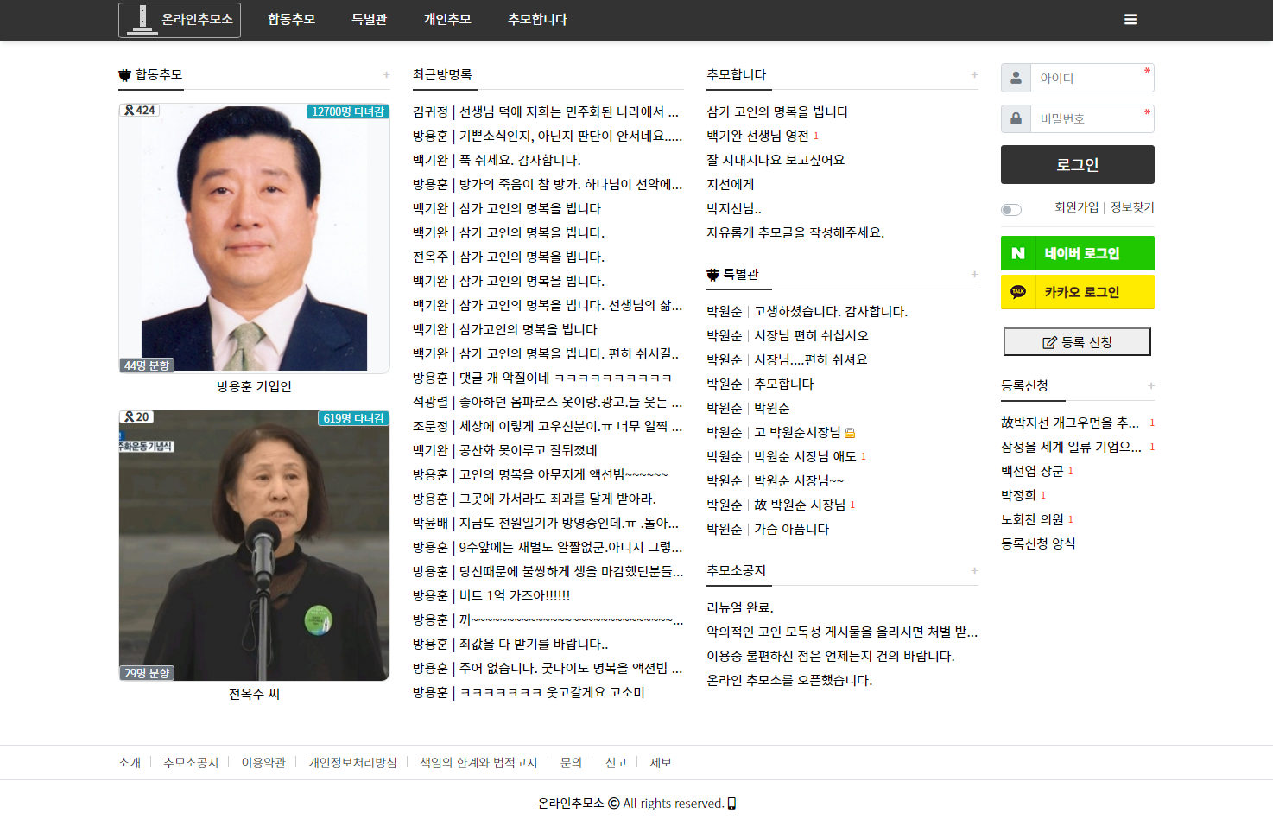Open request 박정희

click(x=1018, y=496)
